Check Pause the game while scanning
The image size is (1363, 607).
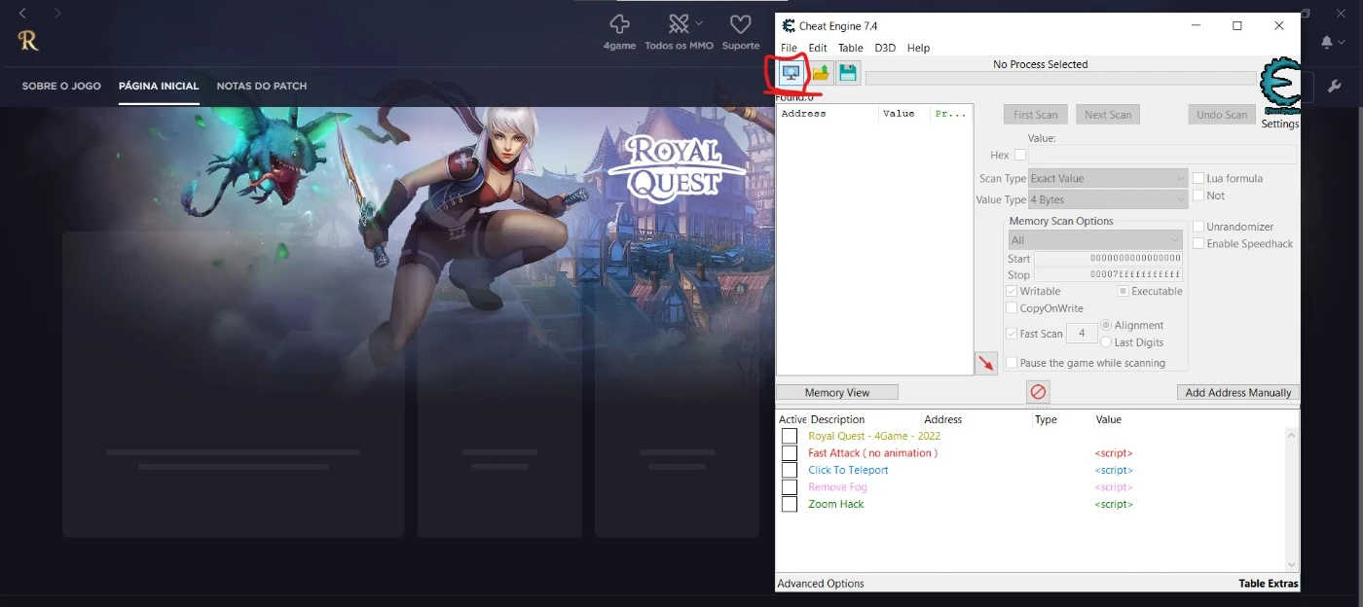tap(1012, 363)
